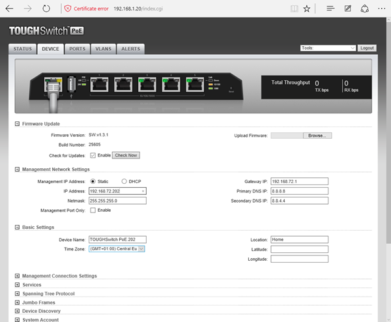The image size is (391, 322).
Task: Click the Certificate error shield icon
Action: point(68,10)
